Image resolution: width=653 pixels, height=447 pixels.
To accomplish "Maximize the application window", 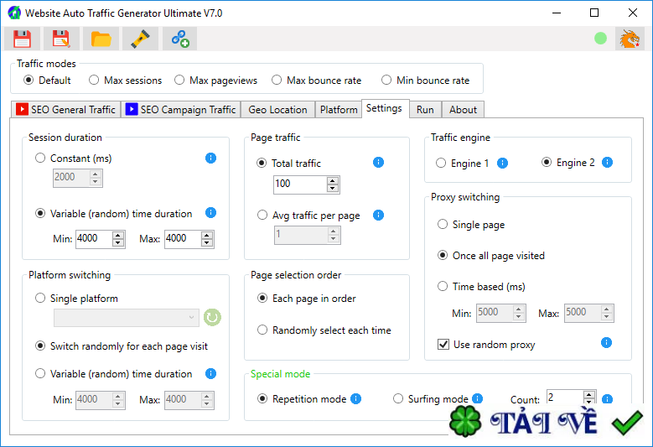I will click(x=594, y=13).
